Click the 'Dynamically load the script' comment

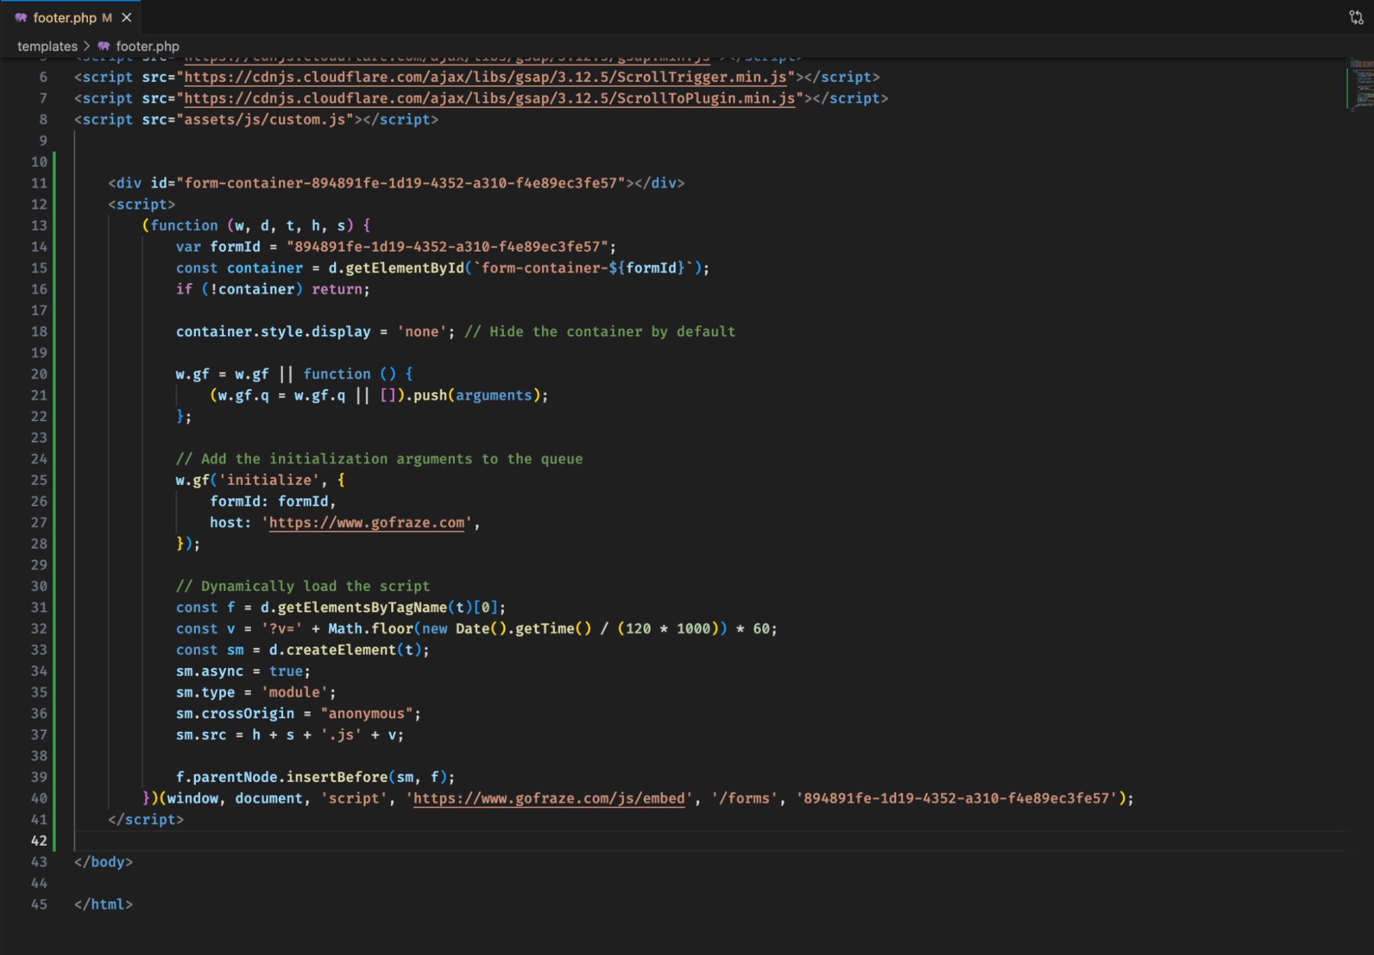(x=303, y=586)
